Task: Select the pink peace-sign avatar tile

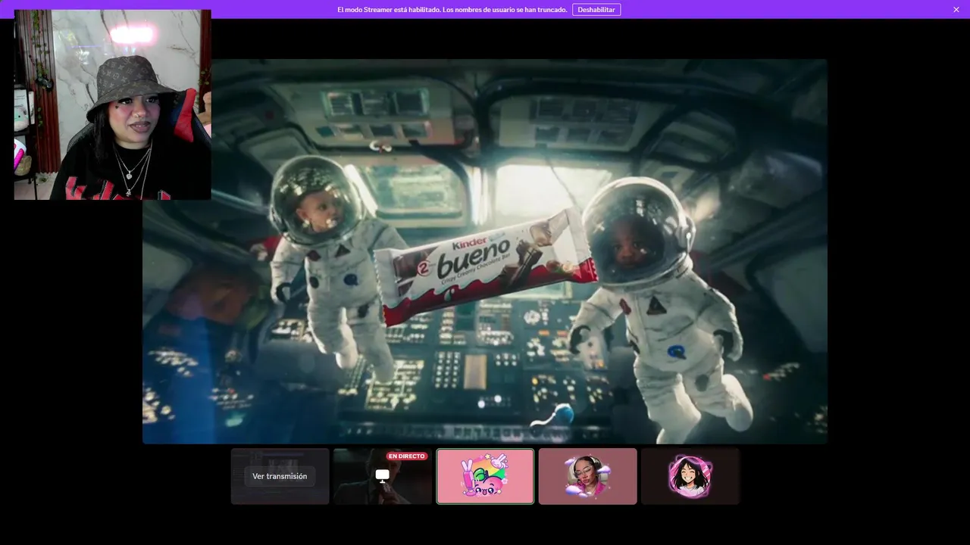Action: coord(485,476)
